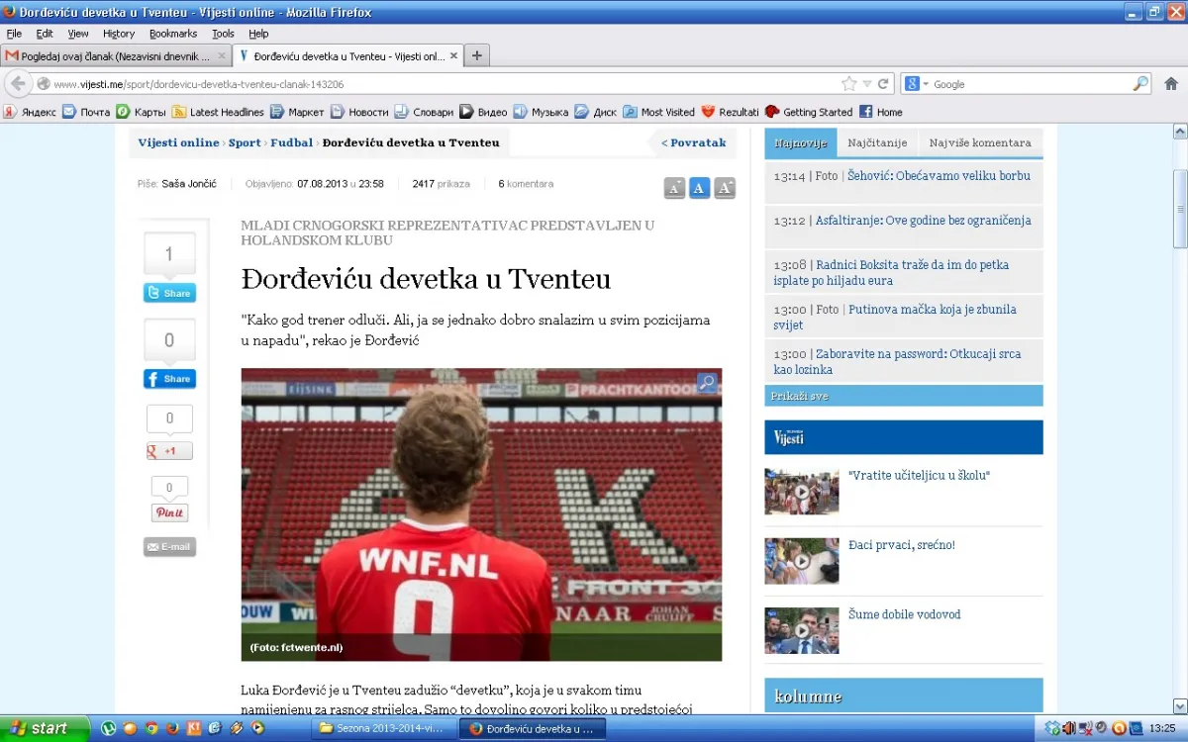Play video thumbnail Šume dobile vodovod
The height and width of the screenshot is (742, 1188).
[x=802, y=630]
